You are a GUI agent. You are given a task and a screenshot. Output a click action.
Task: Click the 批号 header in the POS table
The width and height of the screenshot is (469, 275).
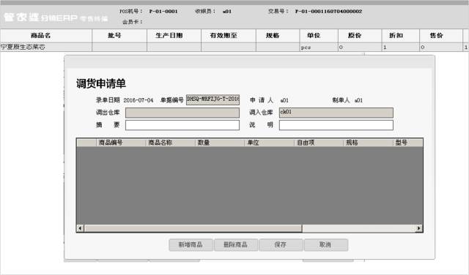point(119,36)
